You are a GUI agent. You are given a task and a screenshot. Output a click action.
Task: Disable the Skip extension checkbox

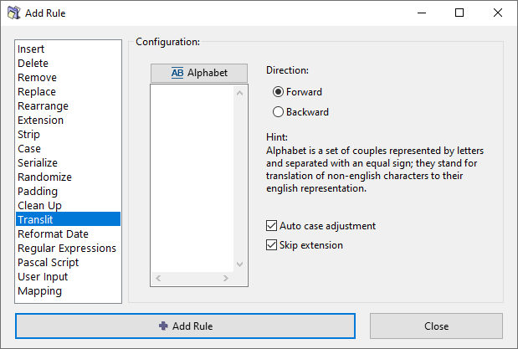271,245
